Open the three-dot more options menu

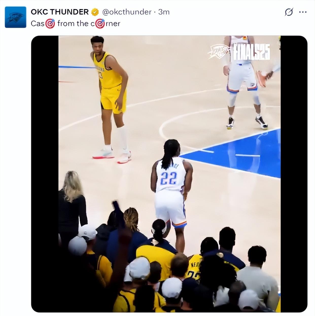click(303, 12)
